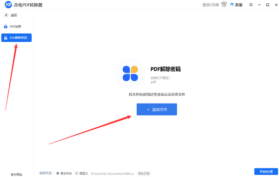Click the 登录/注册 link
279x177 pixels.
[x=211, y=5]
